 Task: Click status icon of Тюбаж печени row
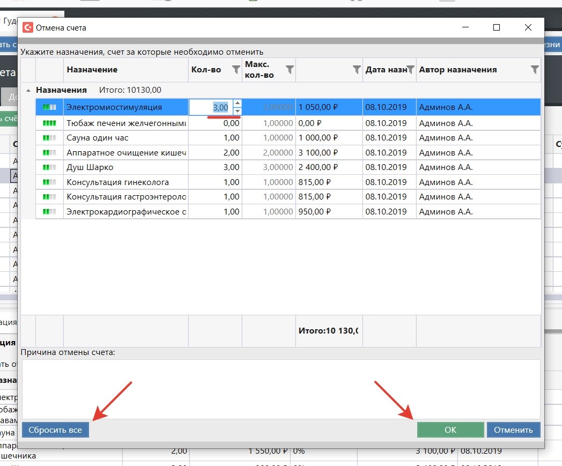(49, 123)
